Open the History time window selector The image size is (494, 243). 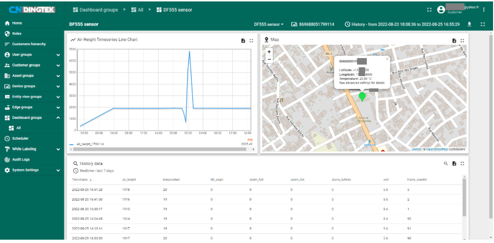(x=402, y=24)
